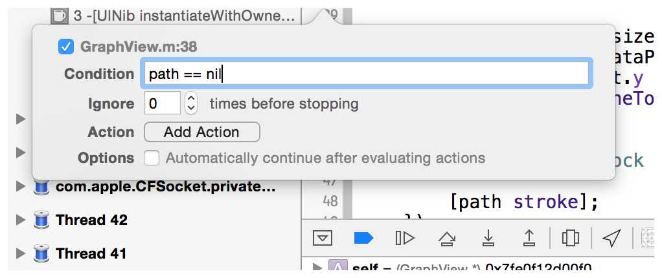Image resolution: width=662 pixels, height=278 pixels.
Task: Step out of current function
Action: point(529,239)
